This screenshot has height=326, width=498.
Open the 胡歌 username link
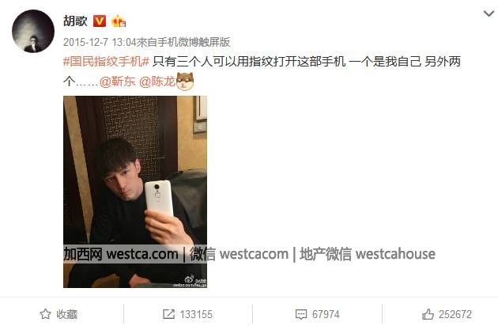pyautogui.click(x=75, y=21)
